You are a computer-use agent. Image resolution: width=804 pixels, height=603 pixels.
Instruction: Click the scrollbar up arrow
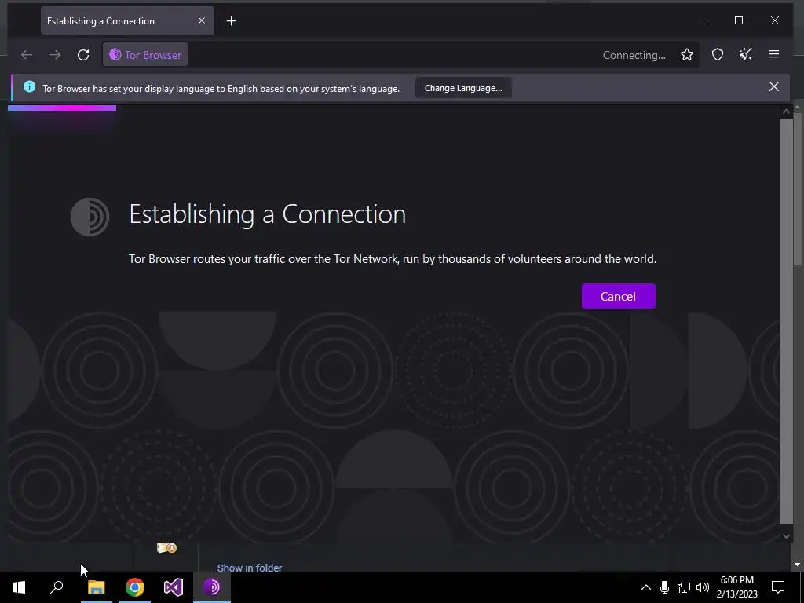786,111
